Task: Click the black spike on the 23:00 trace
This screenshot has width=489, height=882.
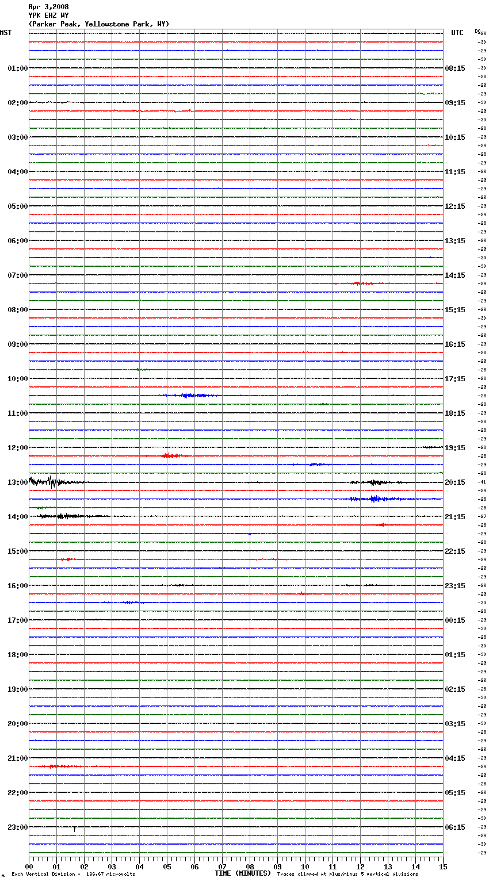Action: [74, 829]
